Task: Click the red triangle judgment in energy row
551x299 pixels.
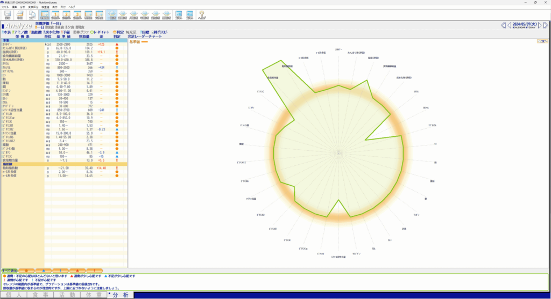Action: [x=117, y=45]
